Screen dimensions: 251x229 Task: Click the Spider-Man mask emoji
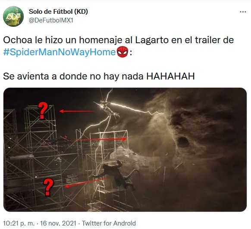[x=122, y=52]
